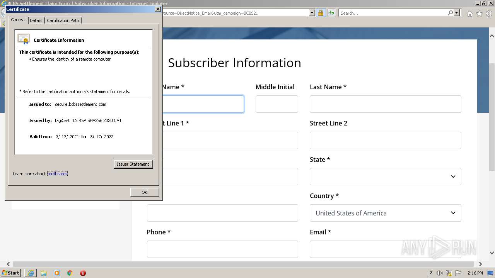495x278 pixels.
Task: Open the address bar dropdown arrow
Action: tap(312, 13)
